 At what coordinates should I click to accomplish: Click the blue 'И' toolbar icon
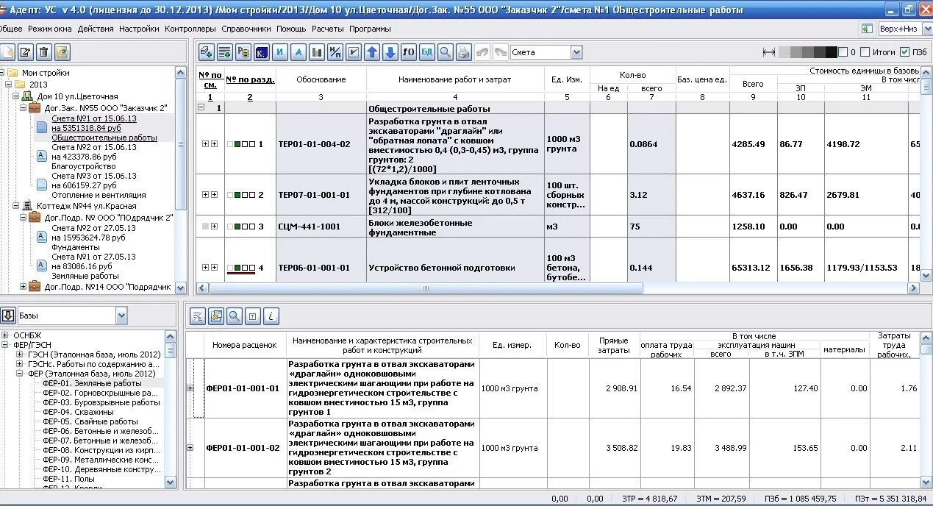280,52
